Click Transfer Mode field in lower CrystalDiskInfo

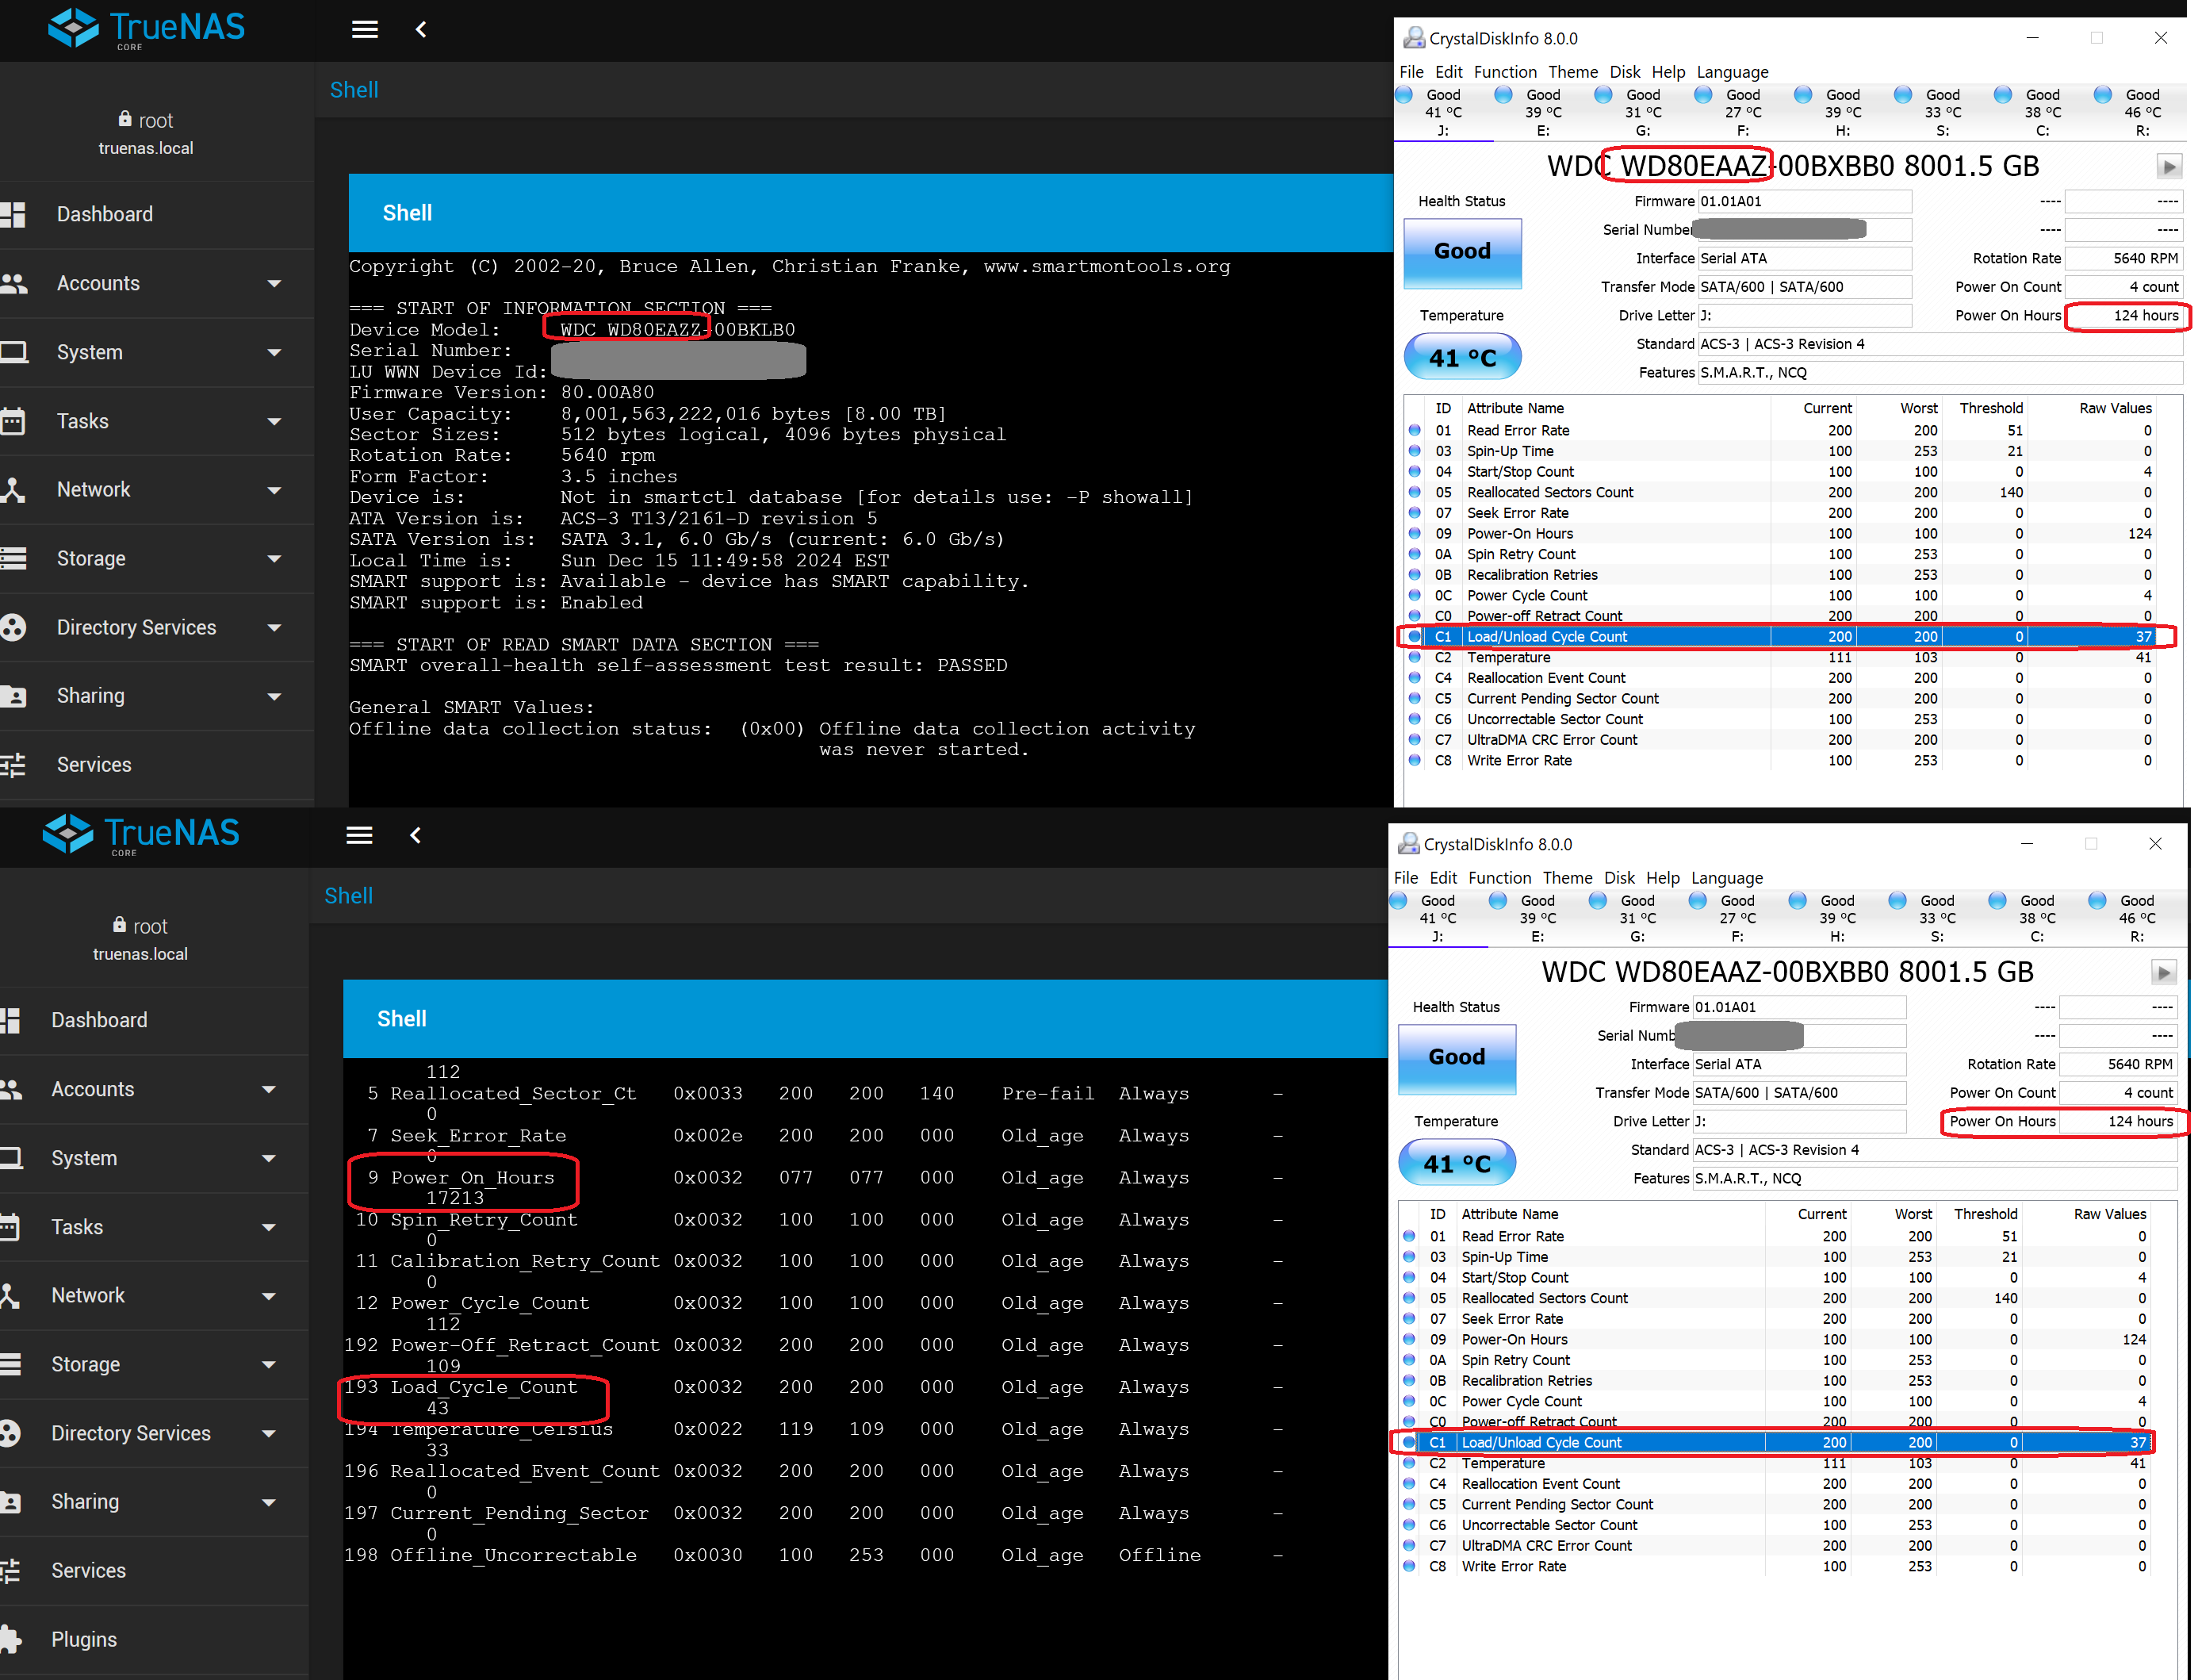click(1799, 1093)
